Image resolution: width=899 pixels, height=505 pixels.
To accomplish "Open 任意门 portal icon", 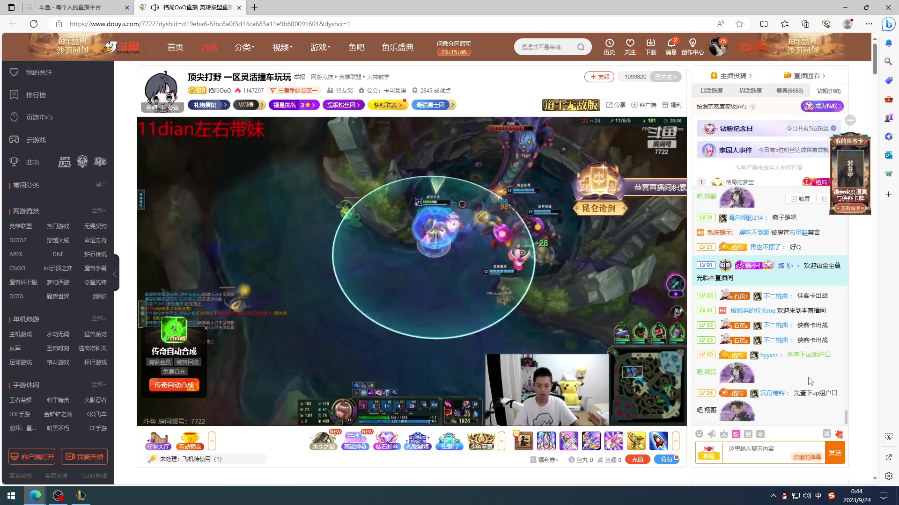I will (x=449, y=440).
